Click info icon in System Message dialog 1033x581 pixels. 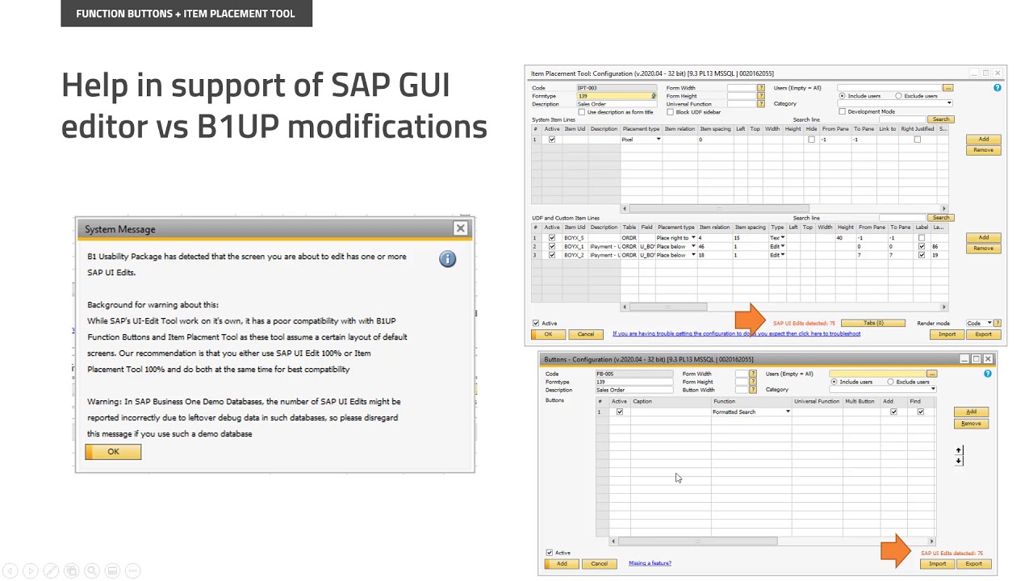[x=448, y=258]
